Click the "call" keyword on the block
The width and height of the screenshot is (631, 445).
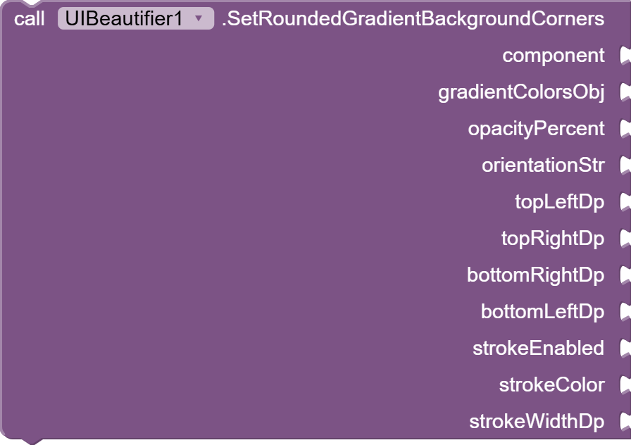[x=29, y=19]
